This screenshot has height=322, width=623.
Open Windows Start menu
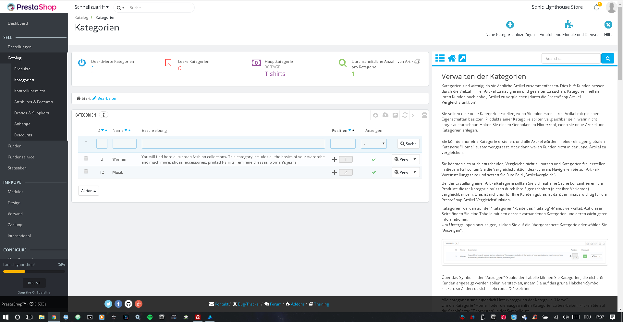[6, 317]
